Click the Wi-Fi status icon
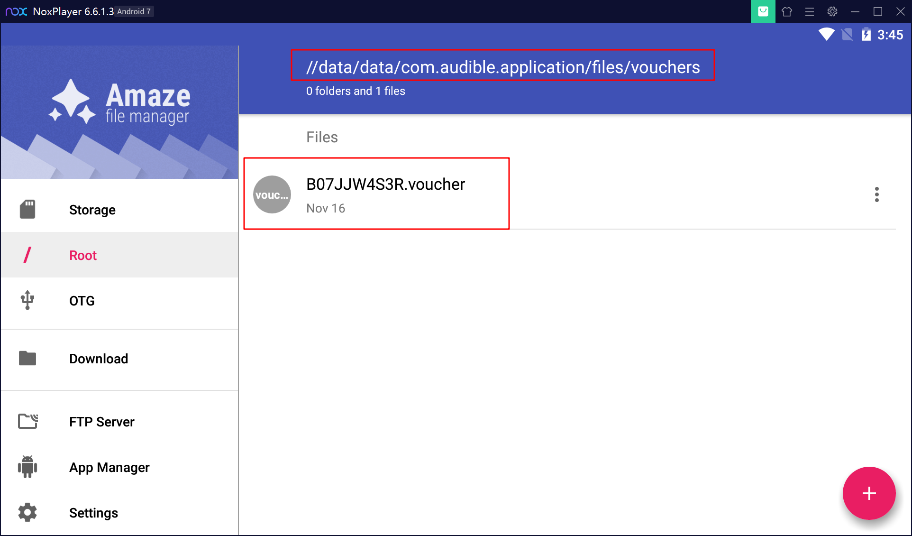 pos(826,35)
